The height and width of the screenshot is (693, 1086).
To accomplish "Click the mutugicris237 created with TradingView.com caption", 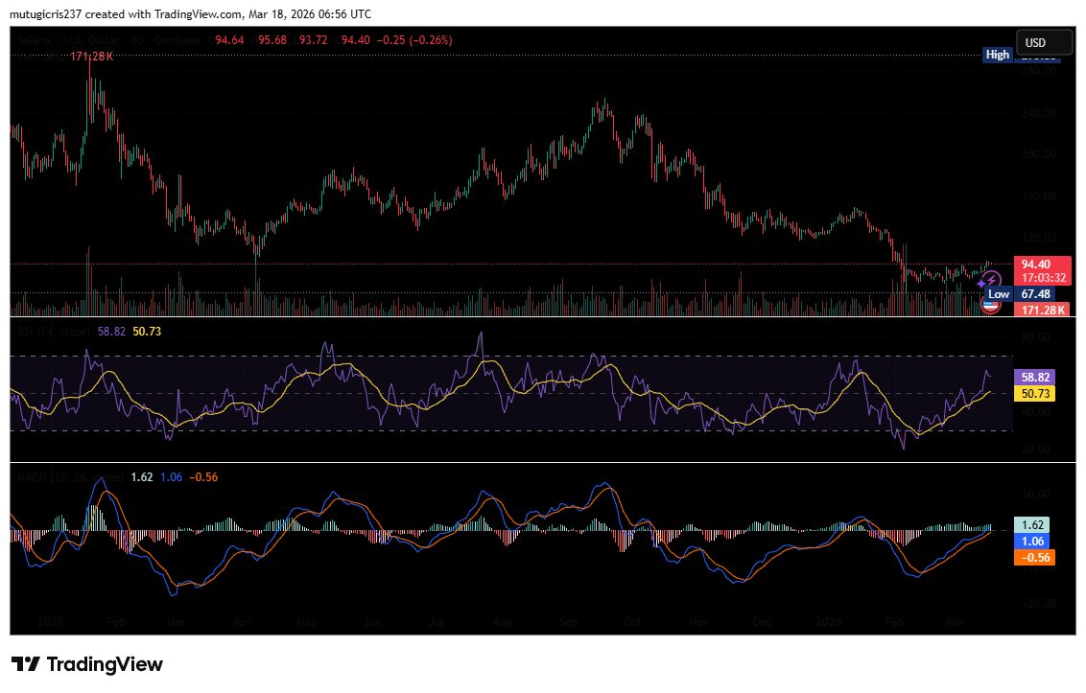I will click(x=191, y=13).
